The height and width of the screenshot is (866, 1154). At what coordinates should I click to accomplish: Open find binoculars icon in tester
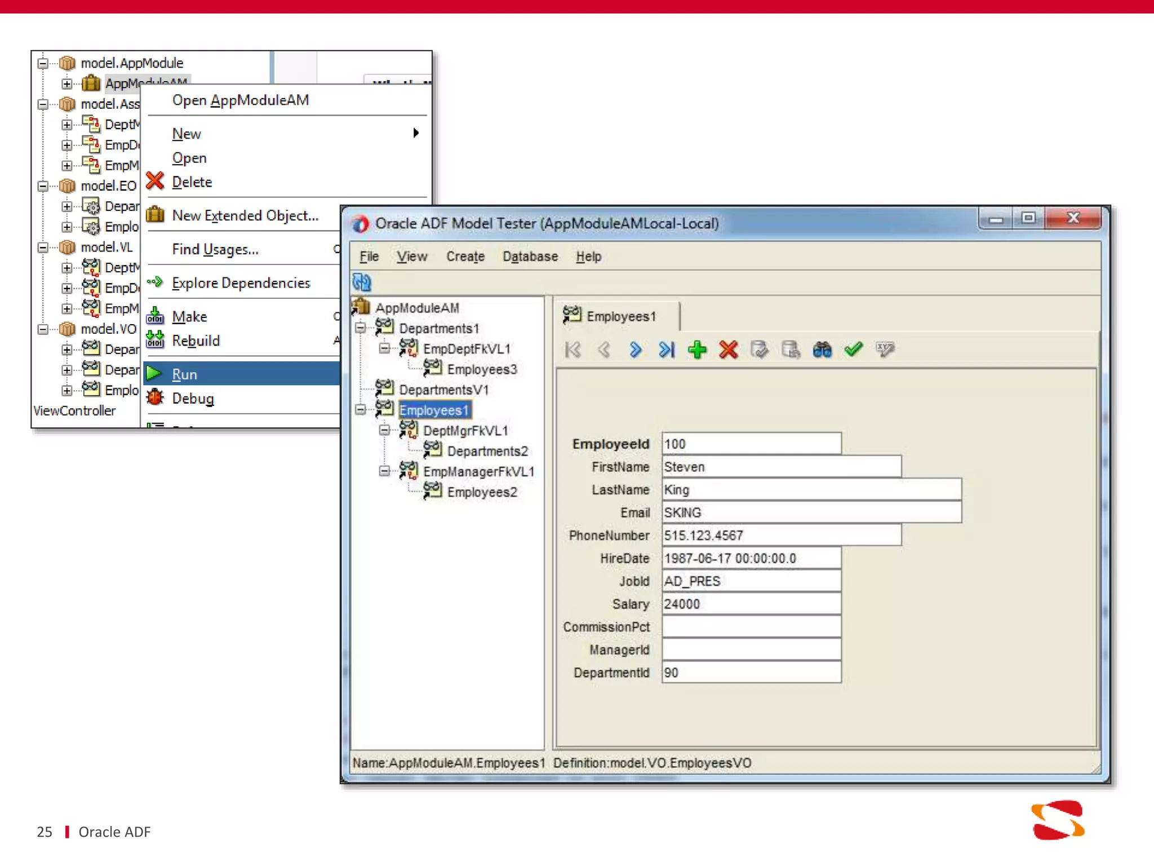(822, 350)
